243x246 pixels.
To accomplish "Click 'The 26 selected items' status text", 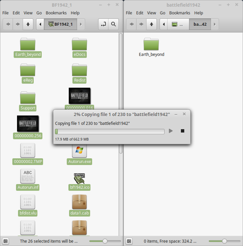I will tap(49, 241).
